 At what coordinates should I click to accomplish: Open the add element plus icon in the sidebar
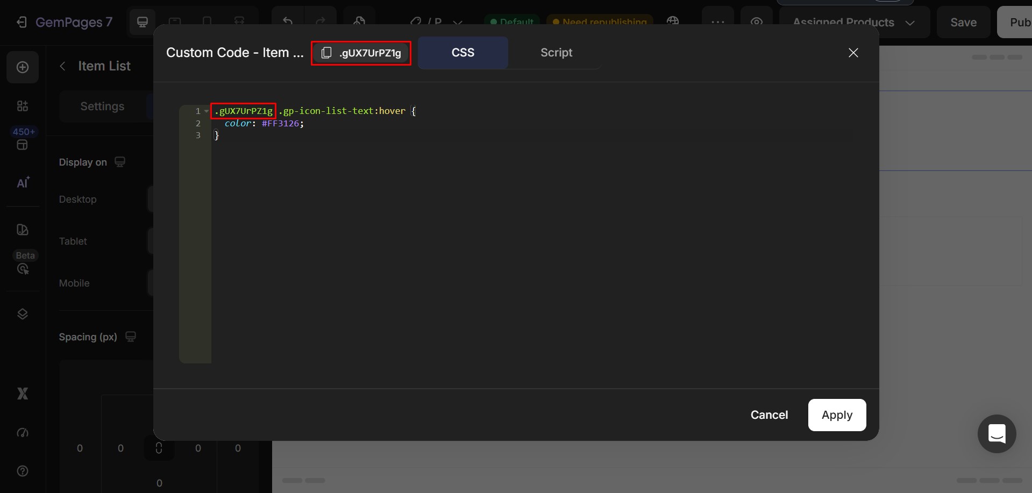(x=23, y=67)
